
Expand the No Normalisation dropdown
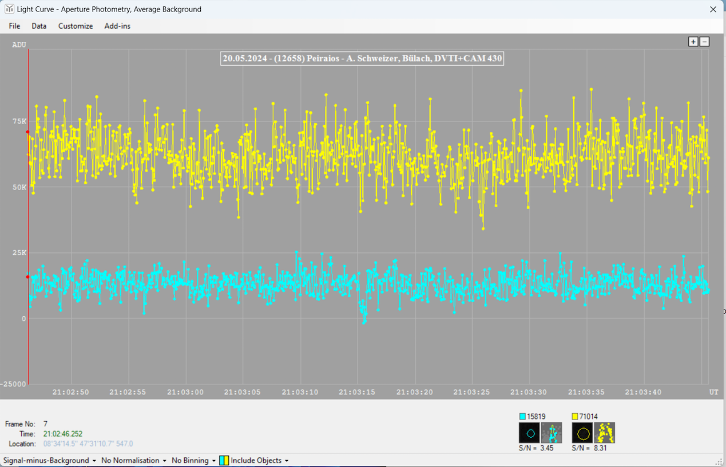click(133, 460)
